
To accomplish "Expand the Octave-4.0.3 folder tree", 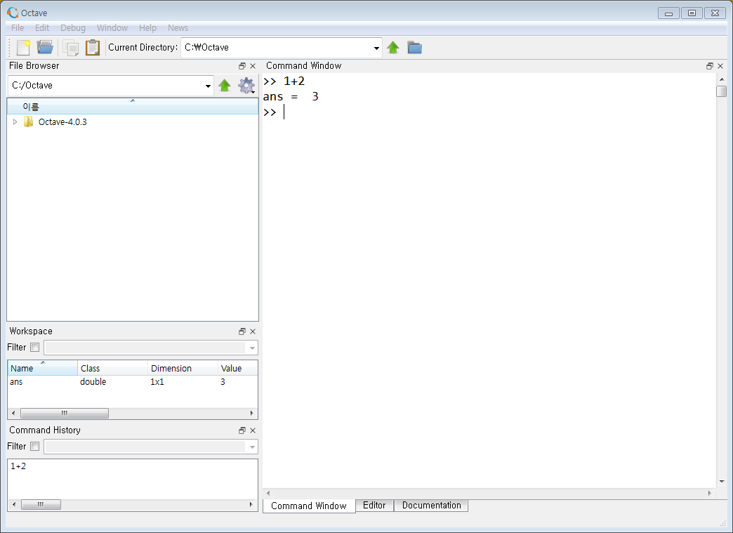I will pyautogui.click(x=15, y=122).
